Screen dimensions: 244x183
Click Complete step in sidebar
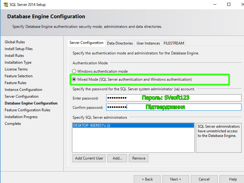coord(13,124)
